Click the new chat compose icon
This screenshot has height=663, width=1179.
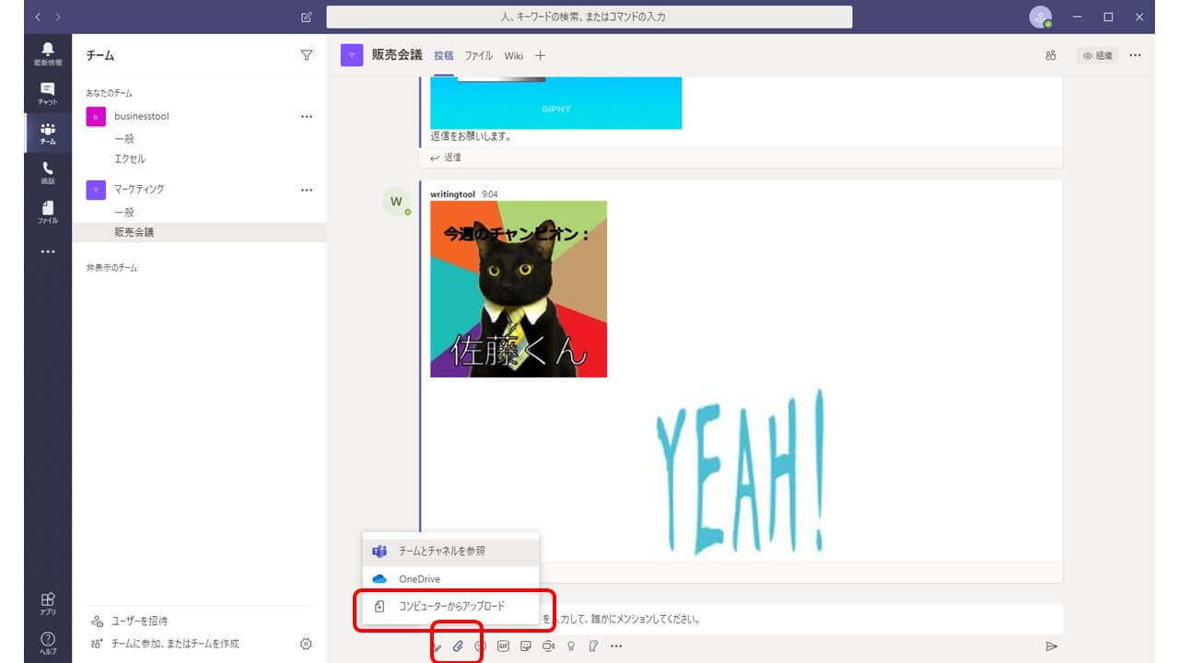tap(307, 17)
